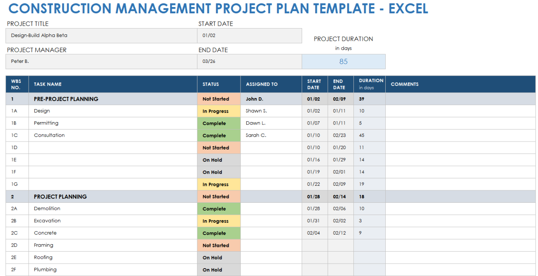
Task: Click the project Start Date field above the table
Action: (x=249, y=36)
